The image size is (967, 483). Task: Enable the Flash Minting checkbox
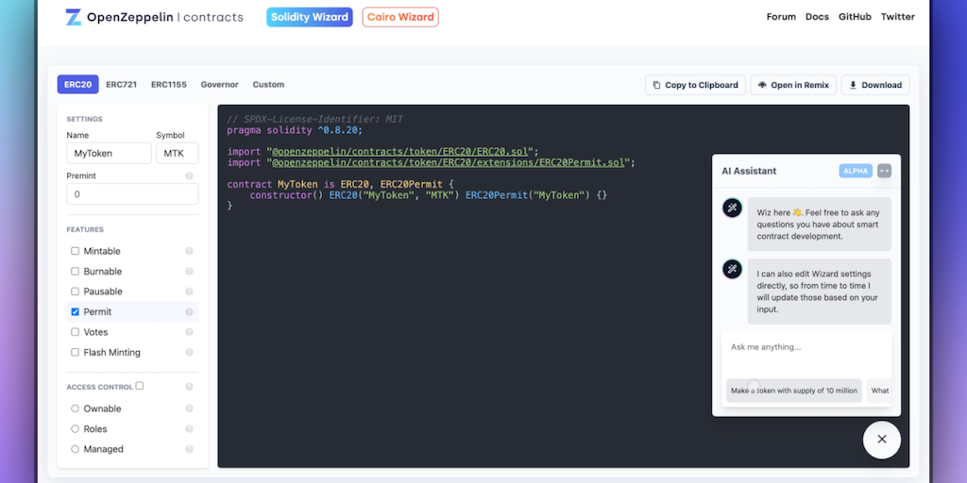[x=76, y=353]
